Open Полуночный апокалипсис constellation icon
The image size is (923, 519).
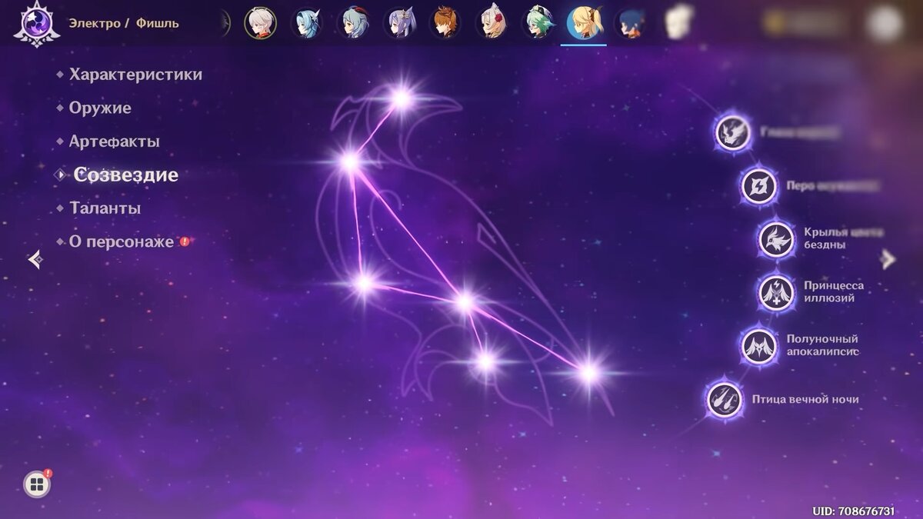(x=759, y=346)
